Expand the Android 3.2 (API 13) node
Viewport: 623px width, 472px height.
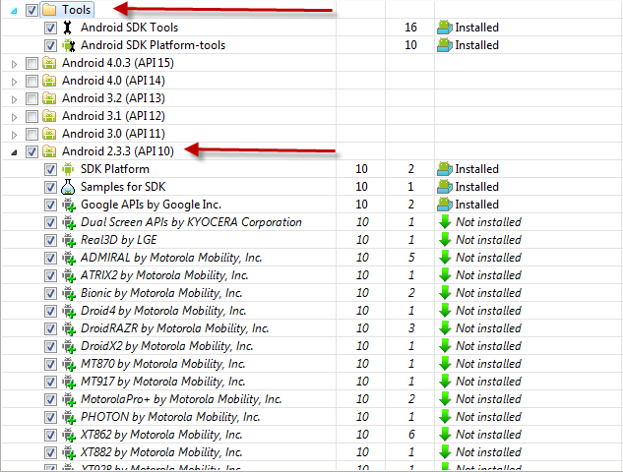click(14, 98)
